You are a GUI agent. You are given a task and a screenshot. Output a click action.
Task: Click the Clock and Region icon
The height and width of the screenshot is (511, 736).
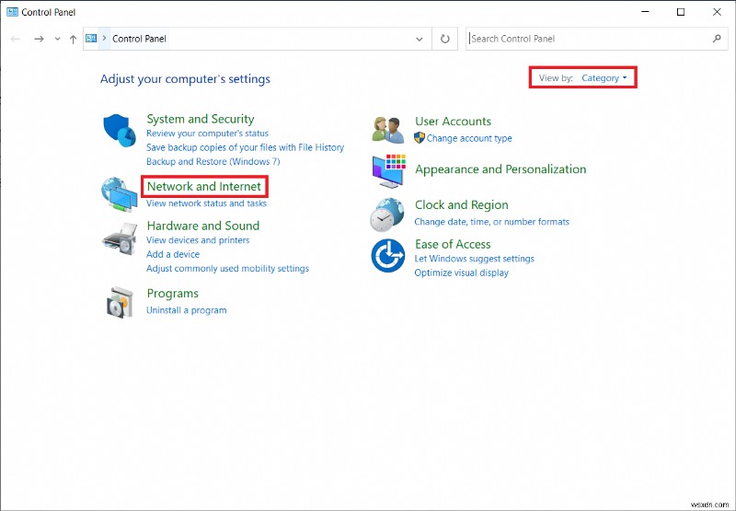point(387,214)
